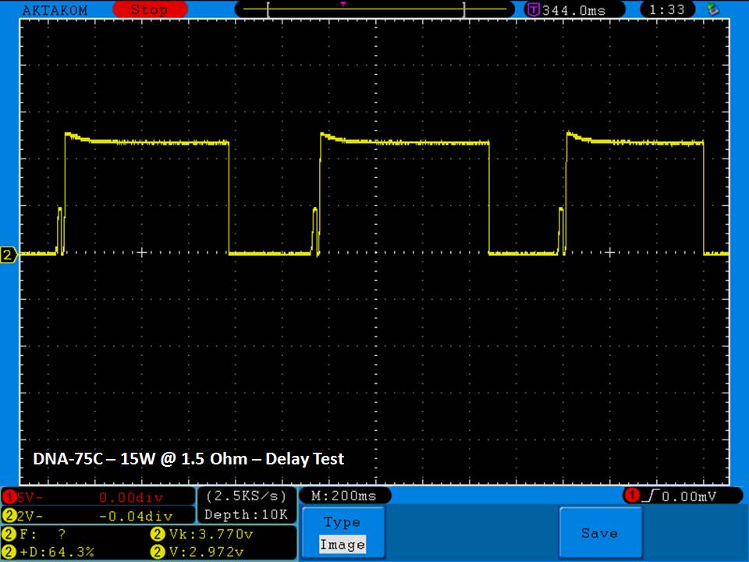Click the AKTAKOM brand logo
Screen dimensions: 749x562
[x=55, y=10]
